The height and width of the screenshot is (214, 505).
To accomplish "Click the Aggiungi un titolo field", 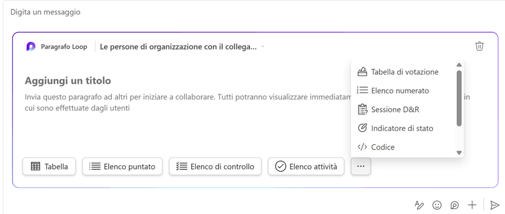I will coord(68,80).
